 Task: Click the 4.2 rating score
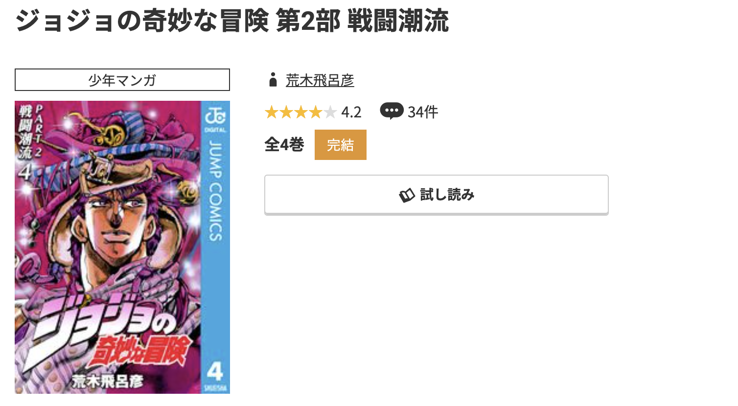coord(351,113)
